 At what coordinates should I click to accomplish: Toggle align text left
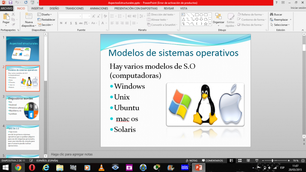[x=112, y=23]
